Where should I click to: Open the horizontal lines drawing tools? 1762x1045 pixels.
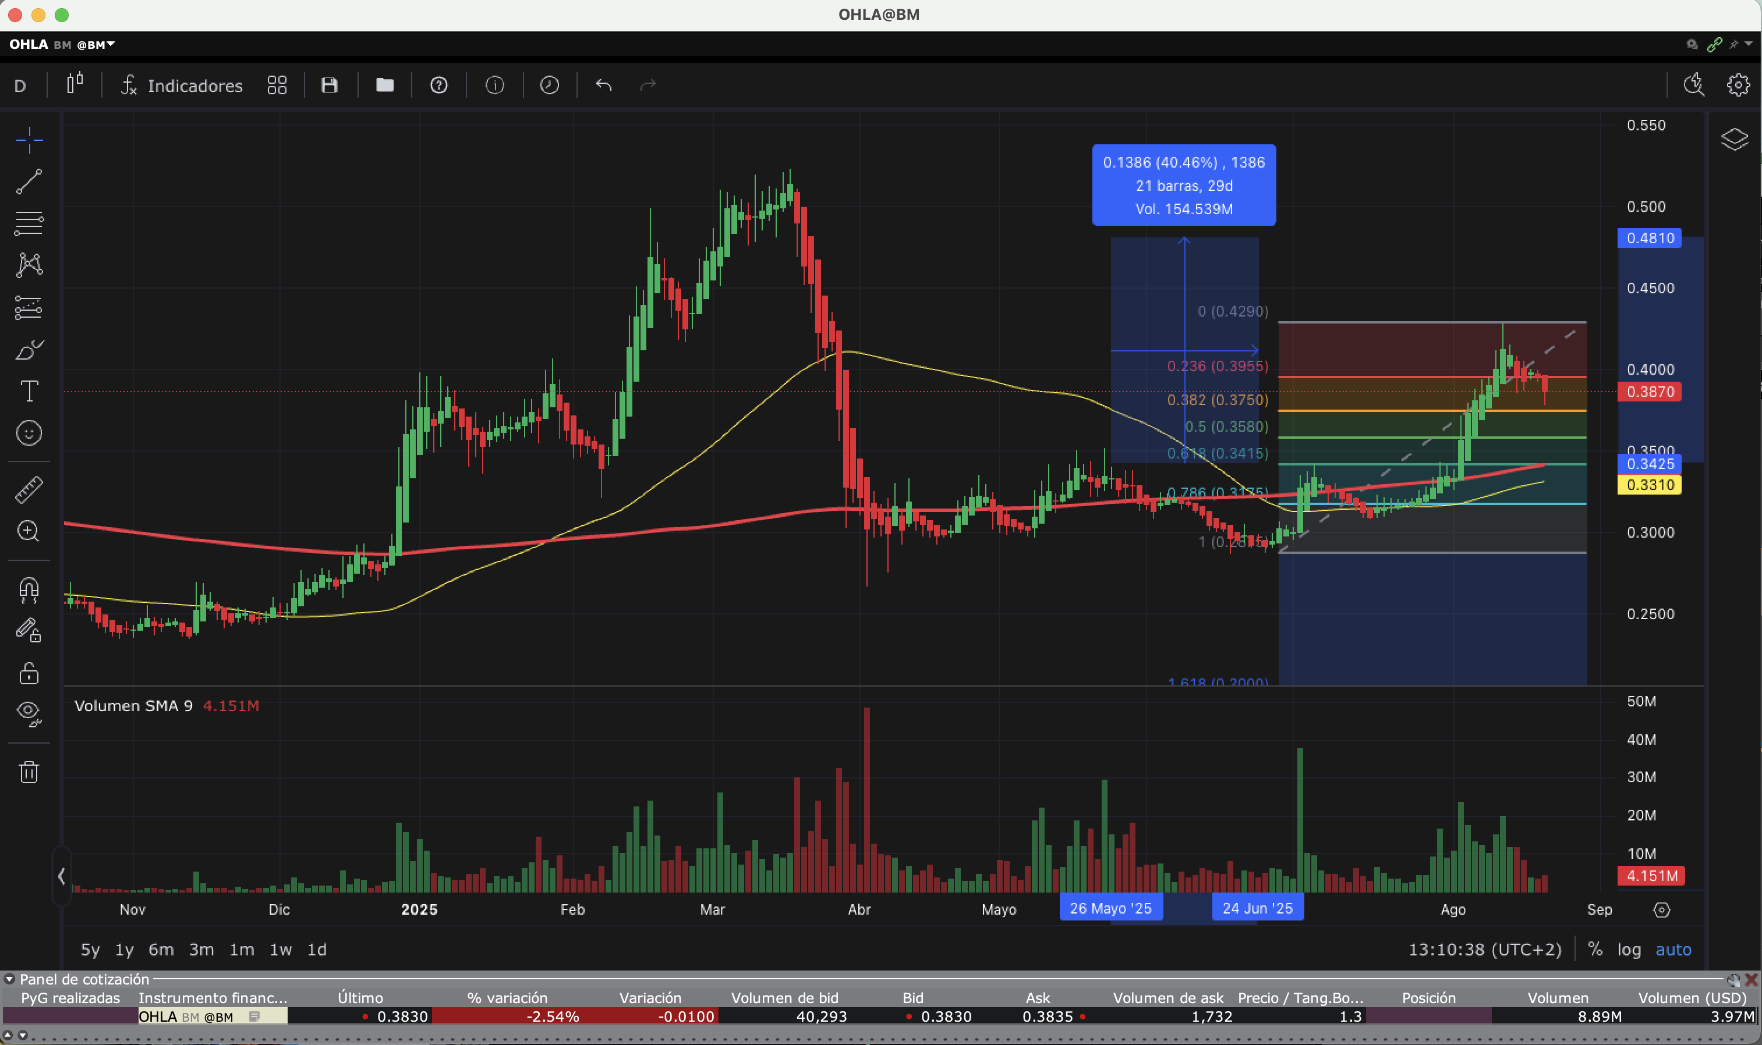(29, 223)
